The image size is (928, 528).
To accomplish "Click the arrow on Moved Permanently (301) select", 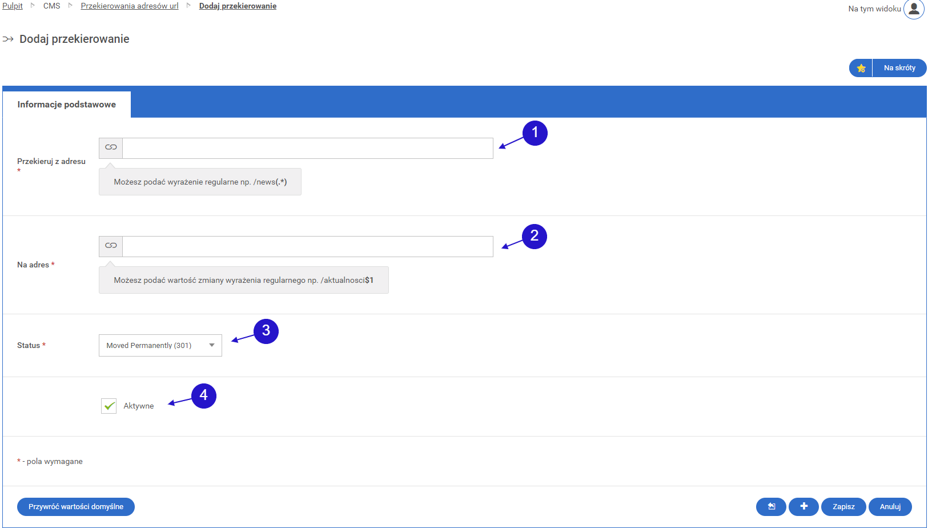I will pos(212,346).
